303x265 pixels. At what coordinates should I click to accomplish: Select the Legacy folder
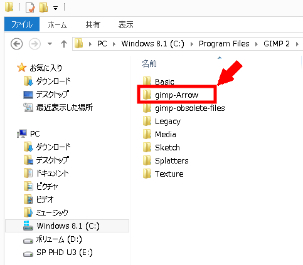pos(167,122)
